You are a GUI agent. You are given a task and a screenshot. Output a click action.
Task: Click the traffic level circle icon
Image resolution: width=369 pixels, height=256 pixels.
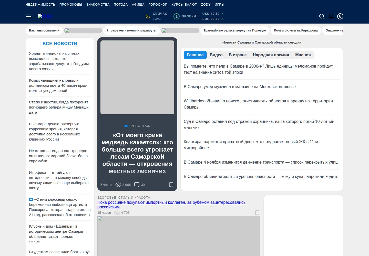coord(177,16)
